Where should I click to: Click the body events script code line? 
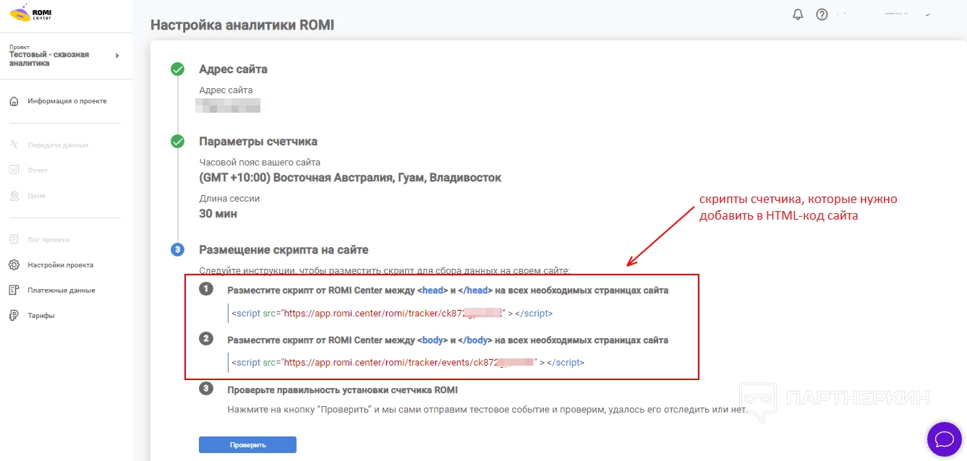408,363
